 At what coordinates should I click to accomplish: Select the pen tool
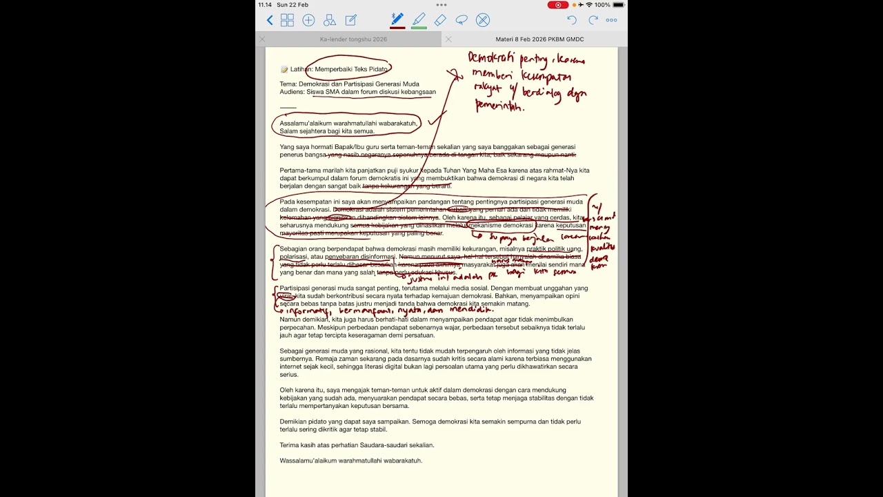[397, 19]
